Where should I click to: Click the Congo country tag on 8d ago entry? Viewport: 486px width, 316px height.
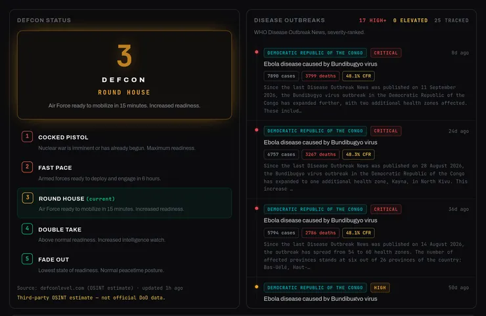point(315,53)
